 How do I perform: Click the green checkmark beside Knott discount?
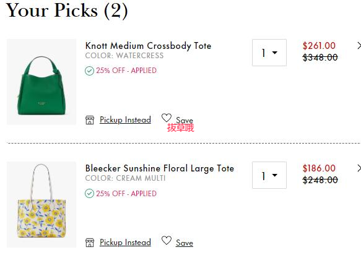point(89,71)
